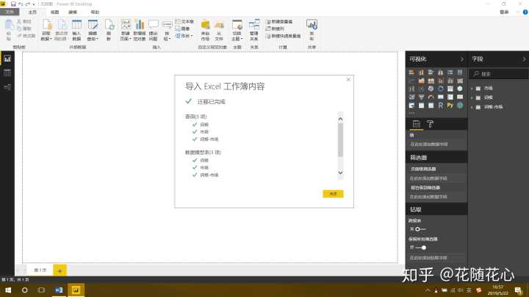
Task: Open the 视图 ribbon tab
Action: tap(54, 12)
